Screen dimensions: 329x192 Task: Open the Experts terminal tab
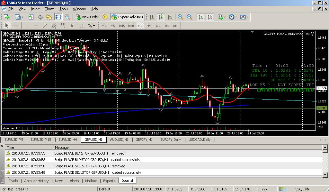coord(109,181)
